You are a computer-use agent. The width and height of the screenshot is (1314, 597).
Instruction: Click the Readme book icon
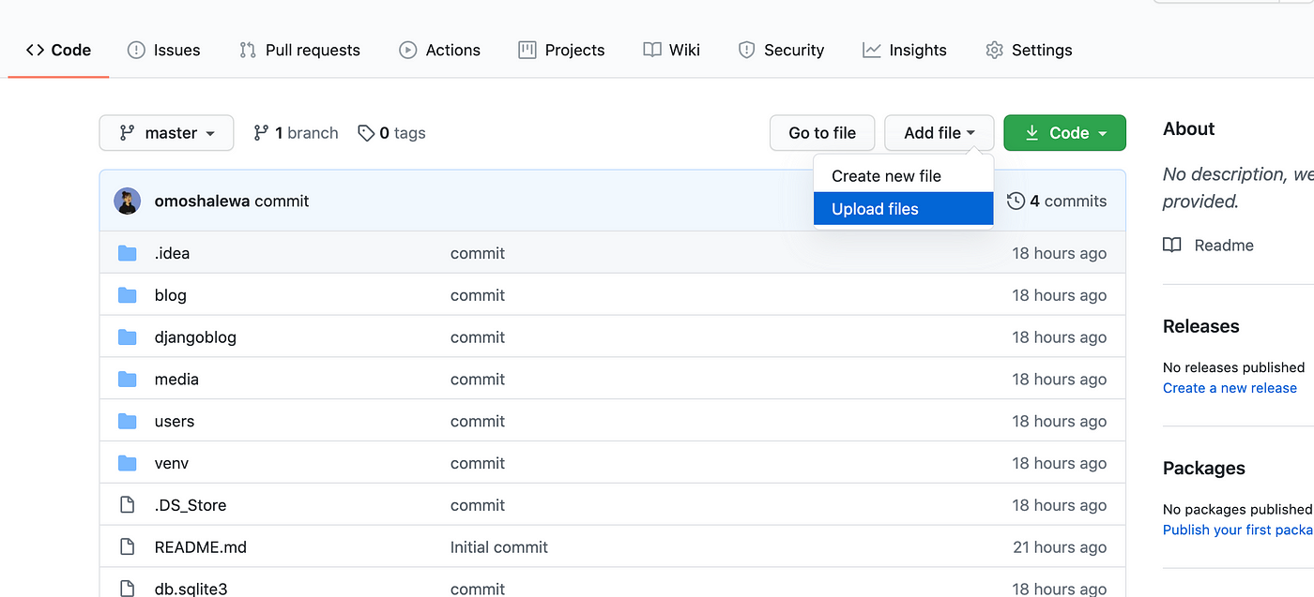[1172, 246]
